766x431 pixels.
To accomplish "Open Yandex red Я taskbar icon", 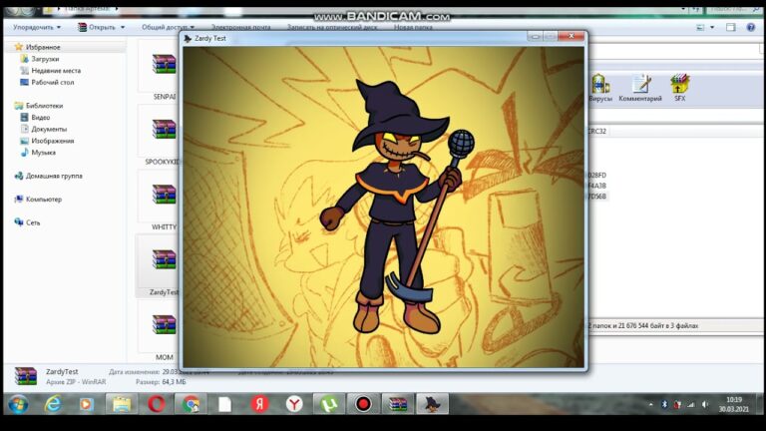I will (x=260, y=404).
